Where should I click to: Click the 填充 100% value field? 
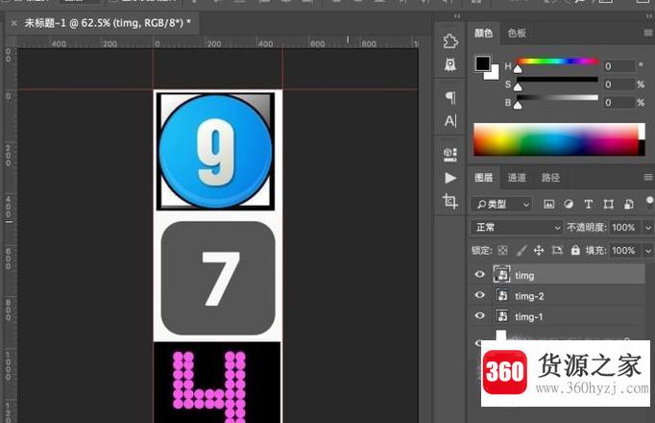click(x=626, y=250)
